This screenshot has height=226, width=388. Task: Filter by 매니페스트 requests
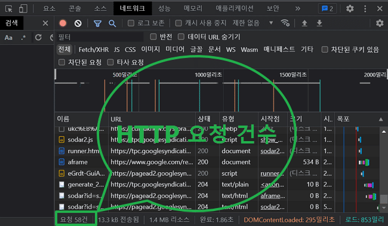[279, 49]
